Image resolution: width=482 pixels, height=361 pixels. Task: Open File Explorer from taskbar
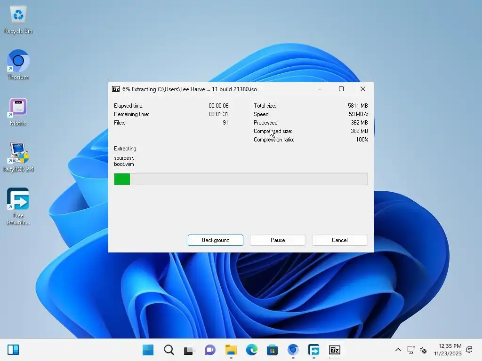click(x=231, y=350)
